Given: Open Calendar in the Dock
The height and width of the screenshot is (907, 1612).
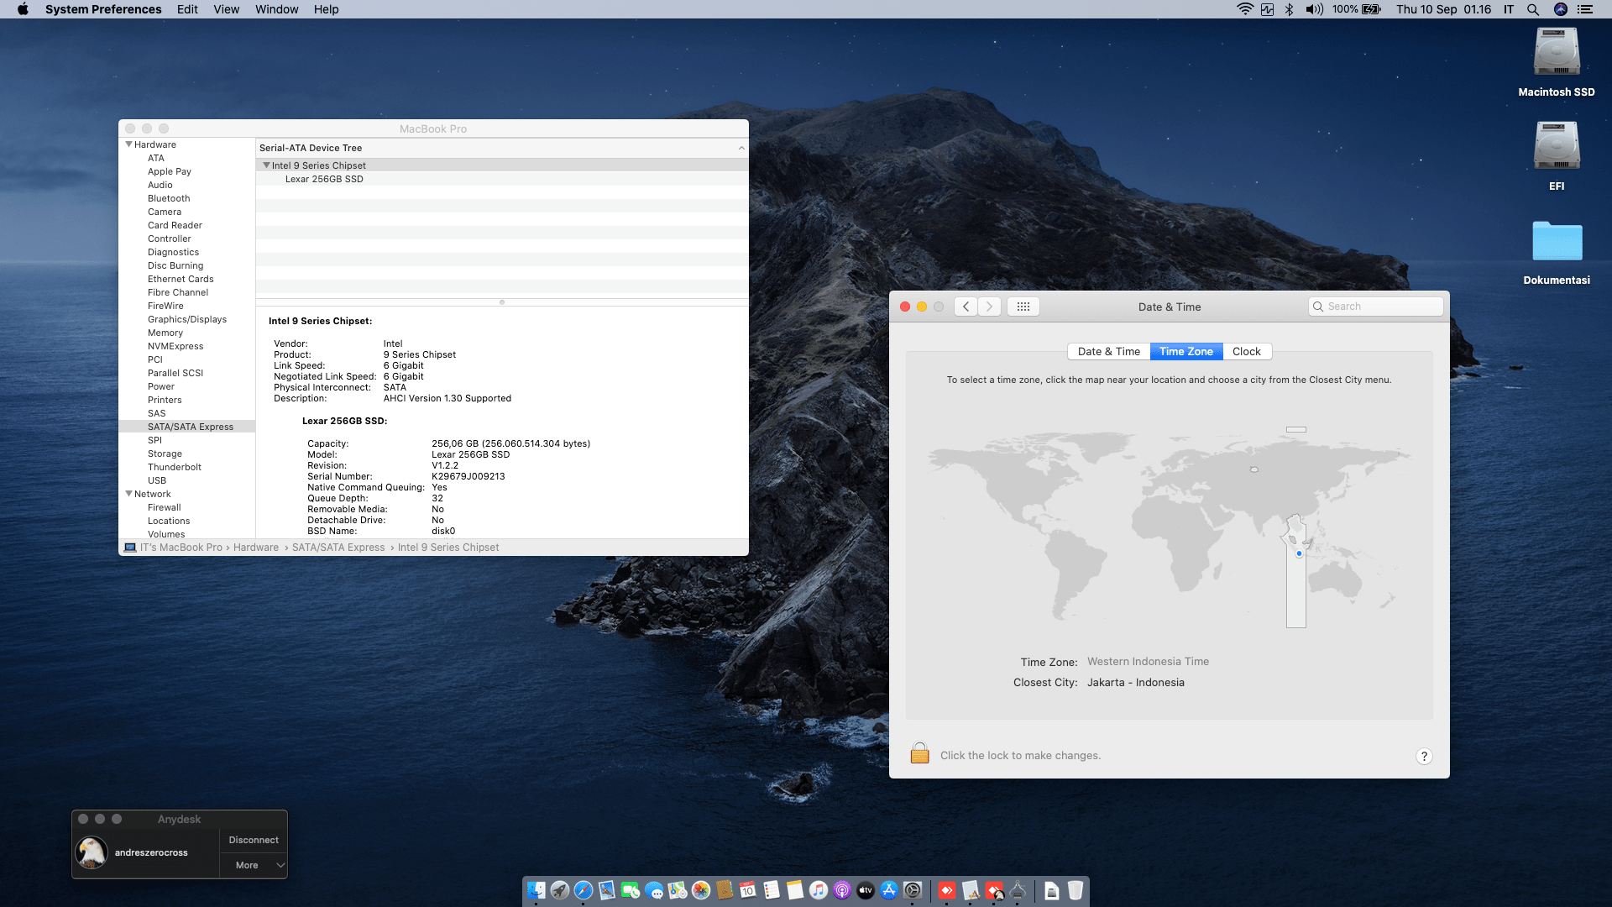Looking at the screenshot, I should click(748, 890).
